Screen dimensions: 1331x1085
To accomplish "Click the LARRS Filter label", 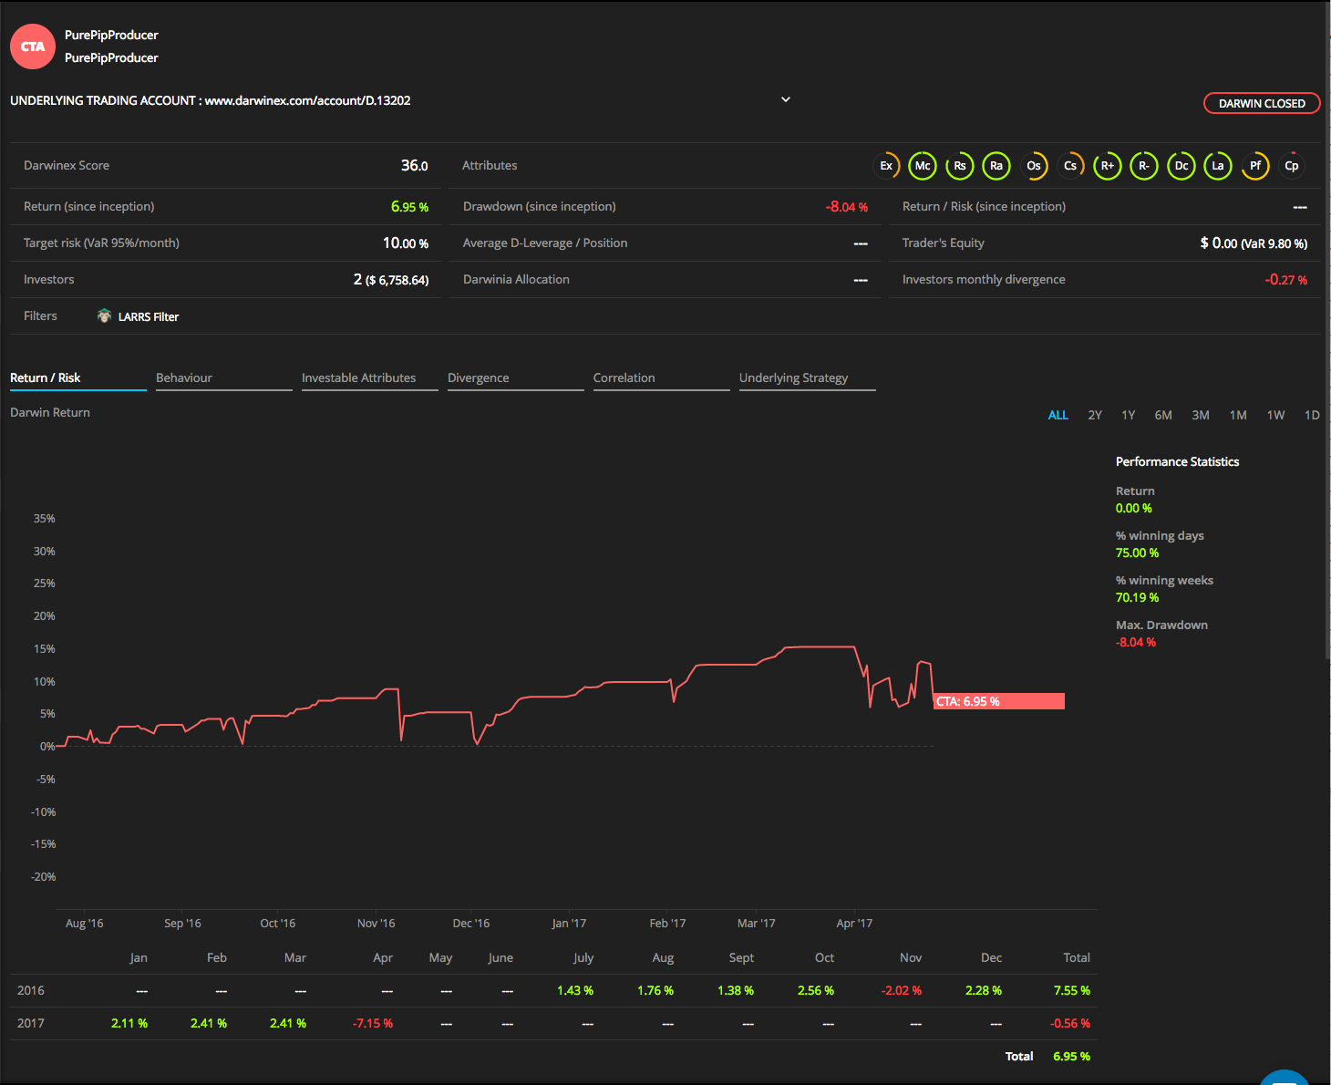I will [149, 316].
